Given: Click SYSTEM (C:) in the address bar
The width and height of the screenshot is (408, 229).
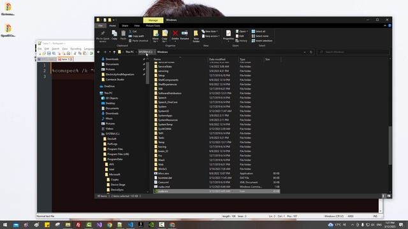Looking at the screenshot, I should (145, 52).
